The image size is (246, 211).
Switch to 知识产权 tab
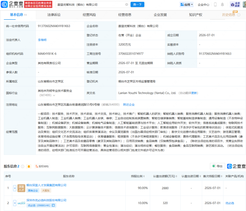click(196, 15)
